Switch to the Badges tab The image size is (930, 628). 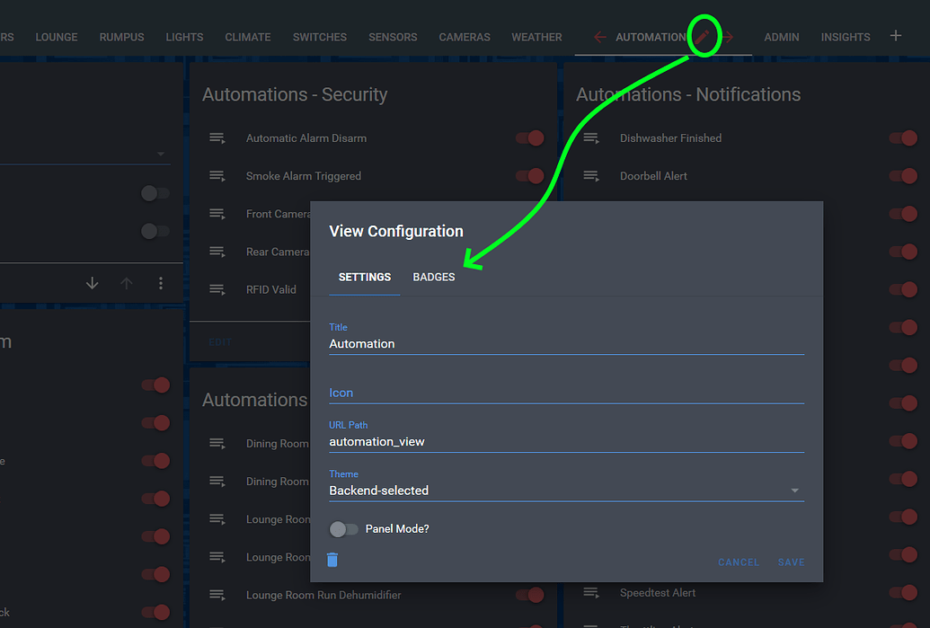[x=434, y=277]
